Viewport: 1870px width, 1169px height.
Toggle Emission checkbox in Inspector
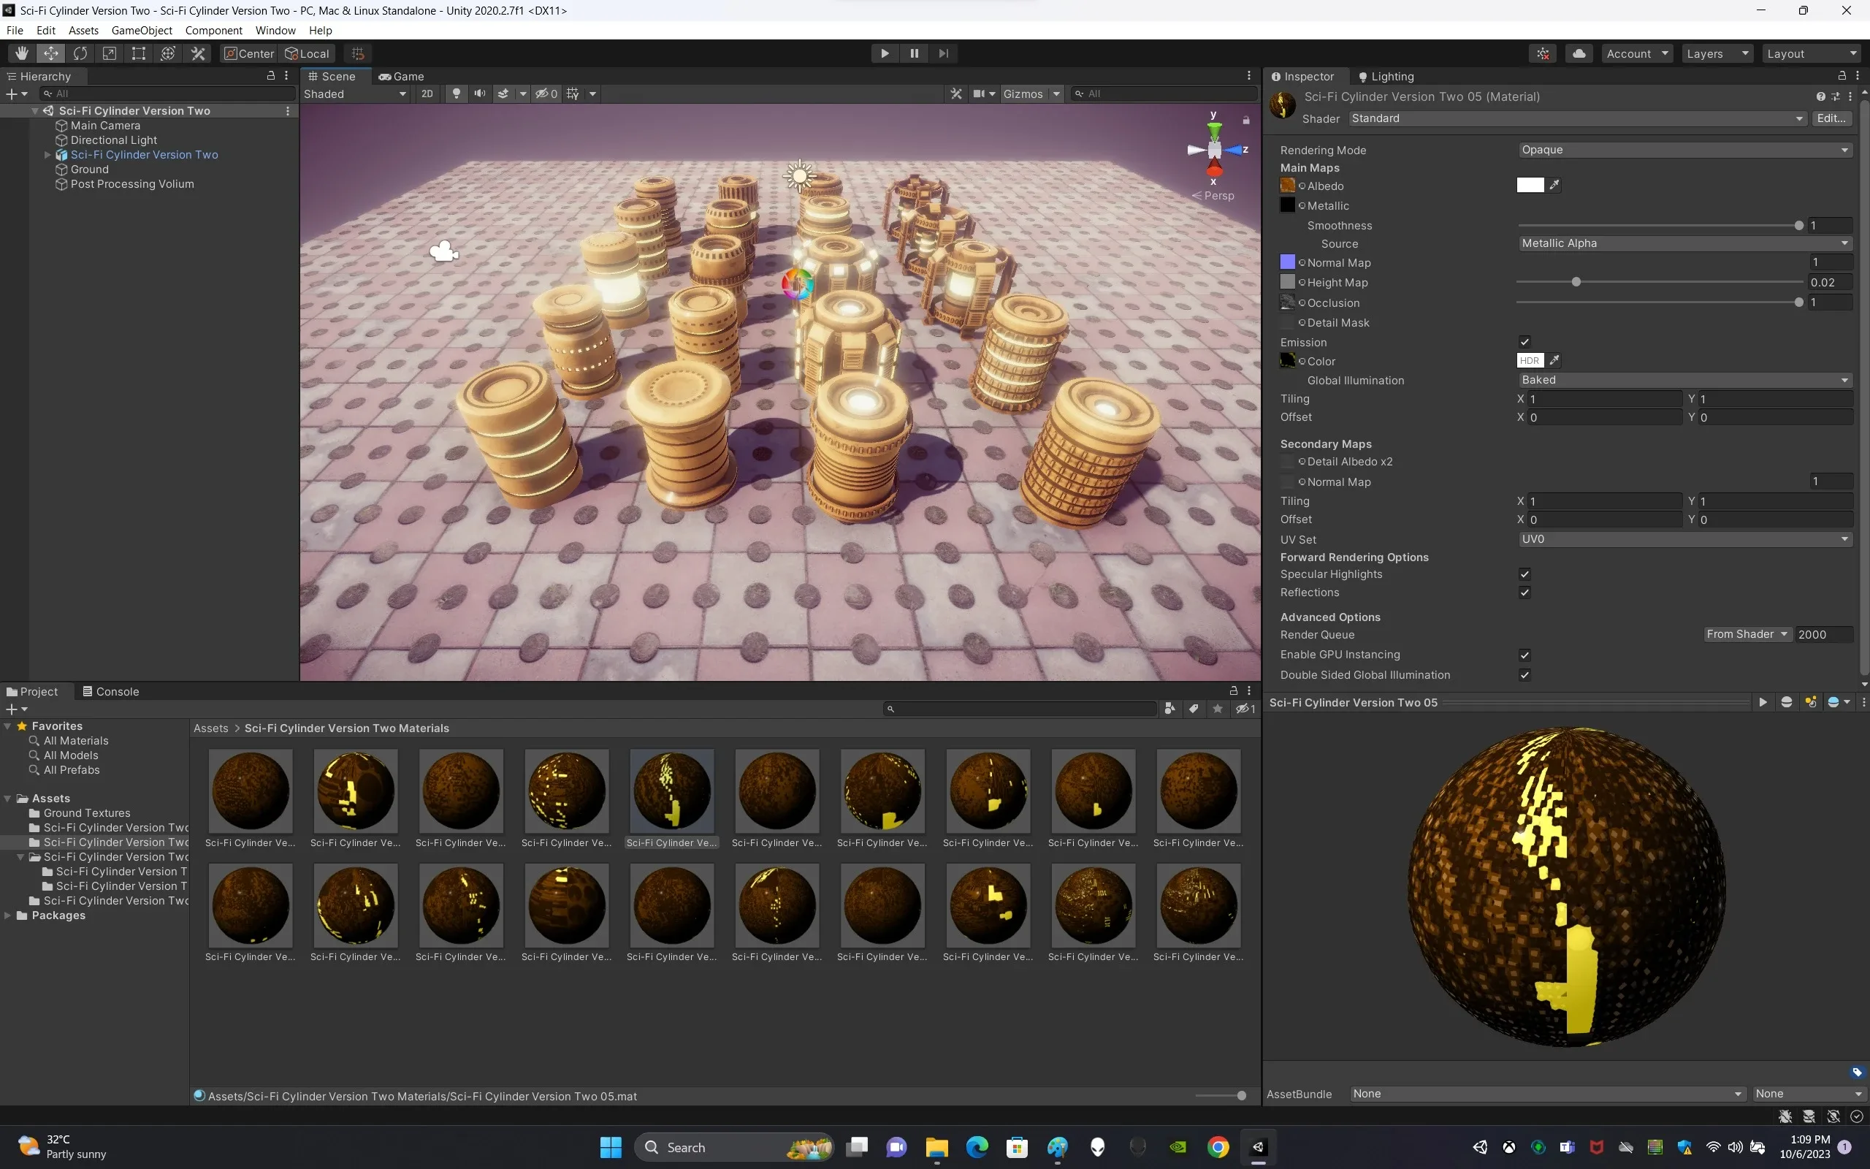[1522, 340]
